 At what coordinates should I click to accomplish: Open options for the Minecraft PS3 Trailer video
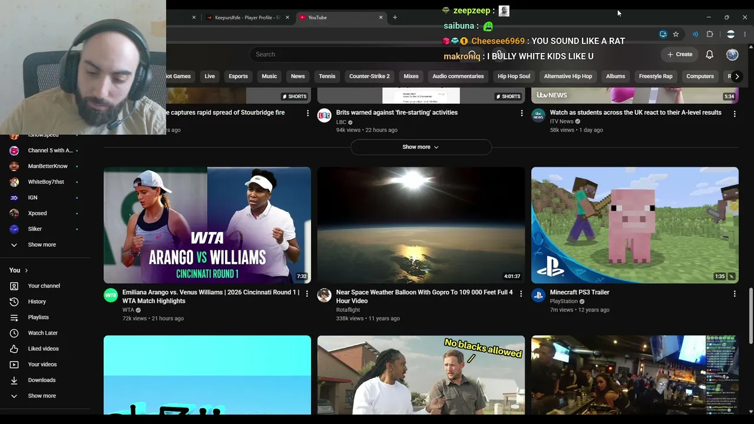735,293
